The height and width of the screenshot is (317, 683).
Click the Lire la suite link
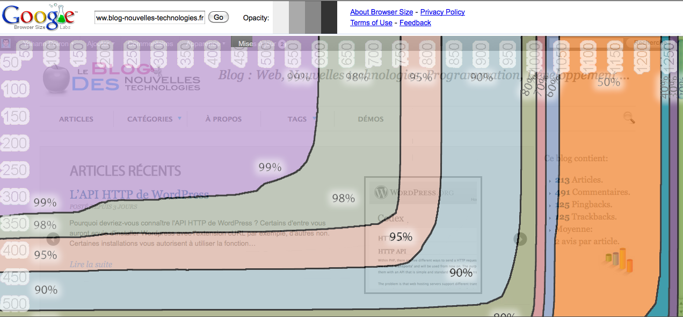coord(91,265)
